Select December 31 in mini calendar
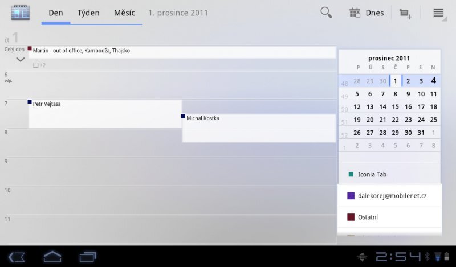Viewport: 456px width, 267px height. 421,133
